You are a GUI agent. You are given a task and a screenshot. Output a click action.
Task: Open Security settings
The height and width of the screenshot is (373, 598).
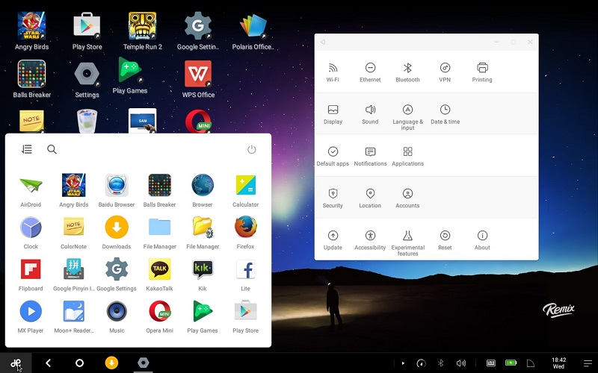[x=333, y=198]
